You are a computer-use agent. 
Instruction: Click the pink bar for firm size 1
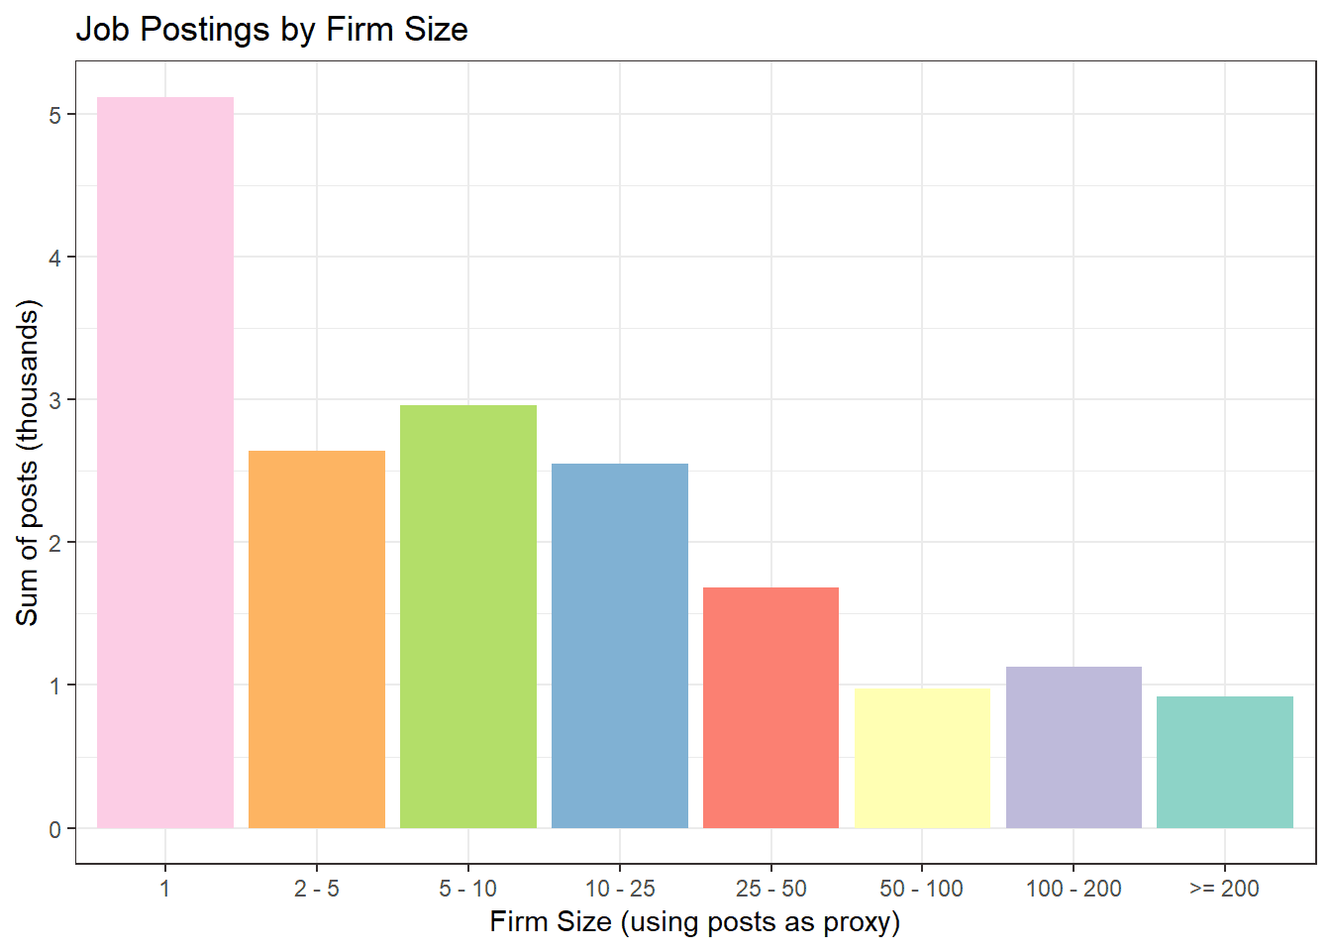[x=165, y=462]
